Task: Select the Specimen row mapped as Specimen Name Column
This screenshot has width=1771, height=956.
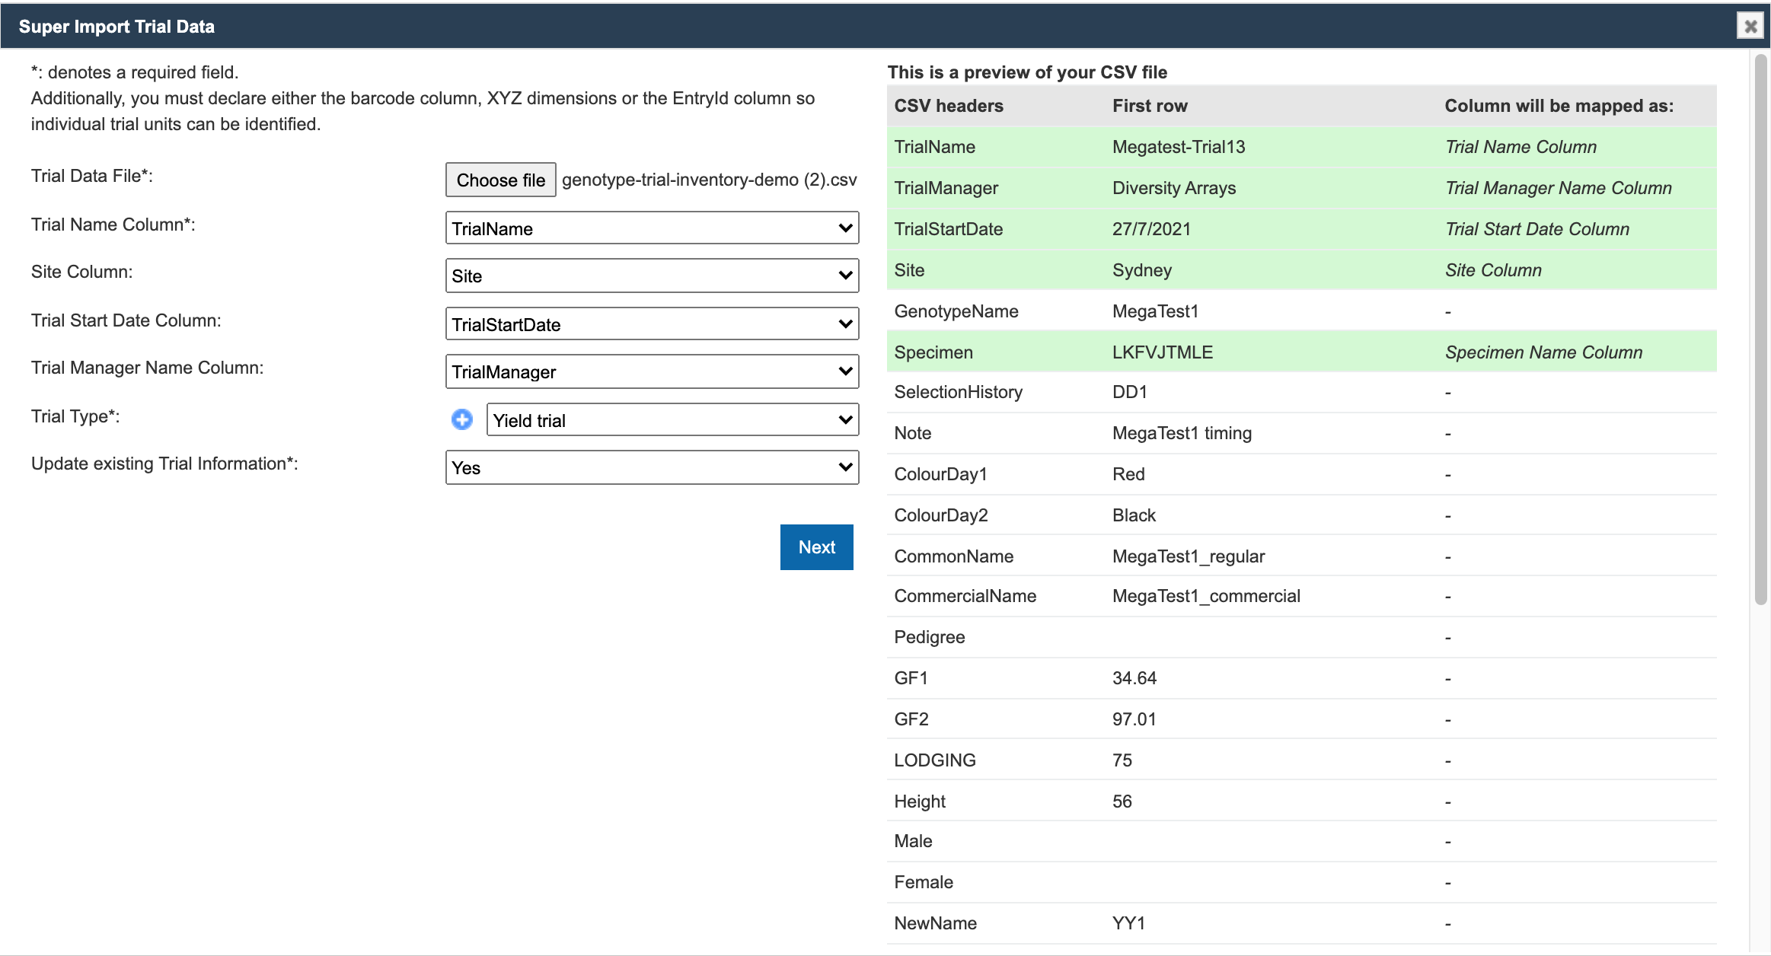Action: 1294,352
